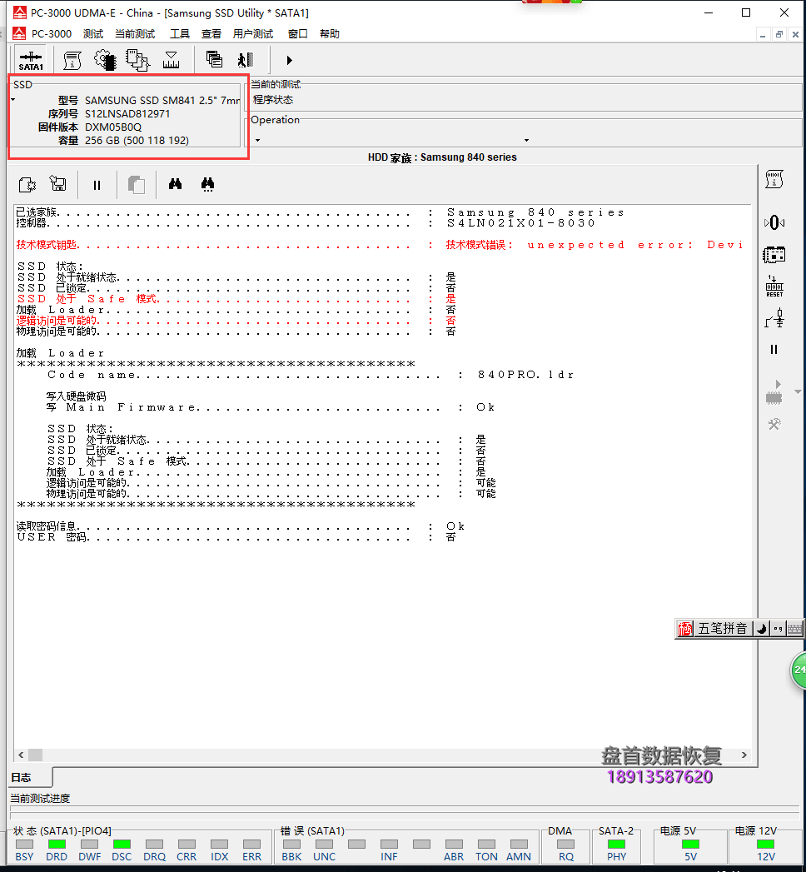Click the horizontal scrollbar thumb
Image resolution: width=806 pixels, height=872 pixels.
pyautogui.click(x=35, y=755)
